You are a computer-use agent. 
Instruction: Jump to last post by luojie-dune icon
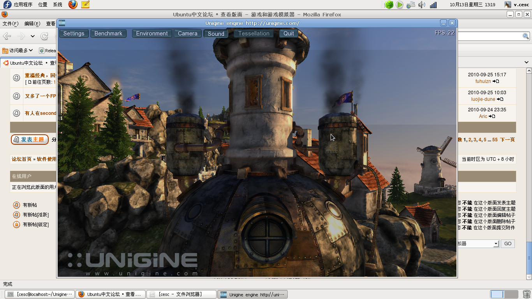click(500, 99)
